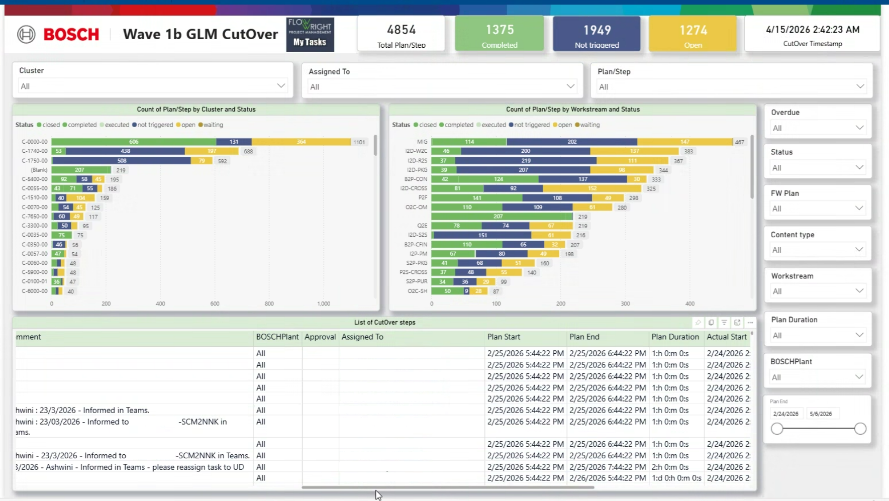Sort by Plan Duration column header
This screenshot has width=889, height=501.
(x=675, y=337)
